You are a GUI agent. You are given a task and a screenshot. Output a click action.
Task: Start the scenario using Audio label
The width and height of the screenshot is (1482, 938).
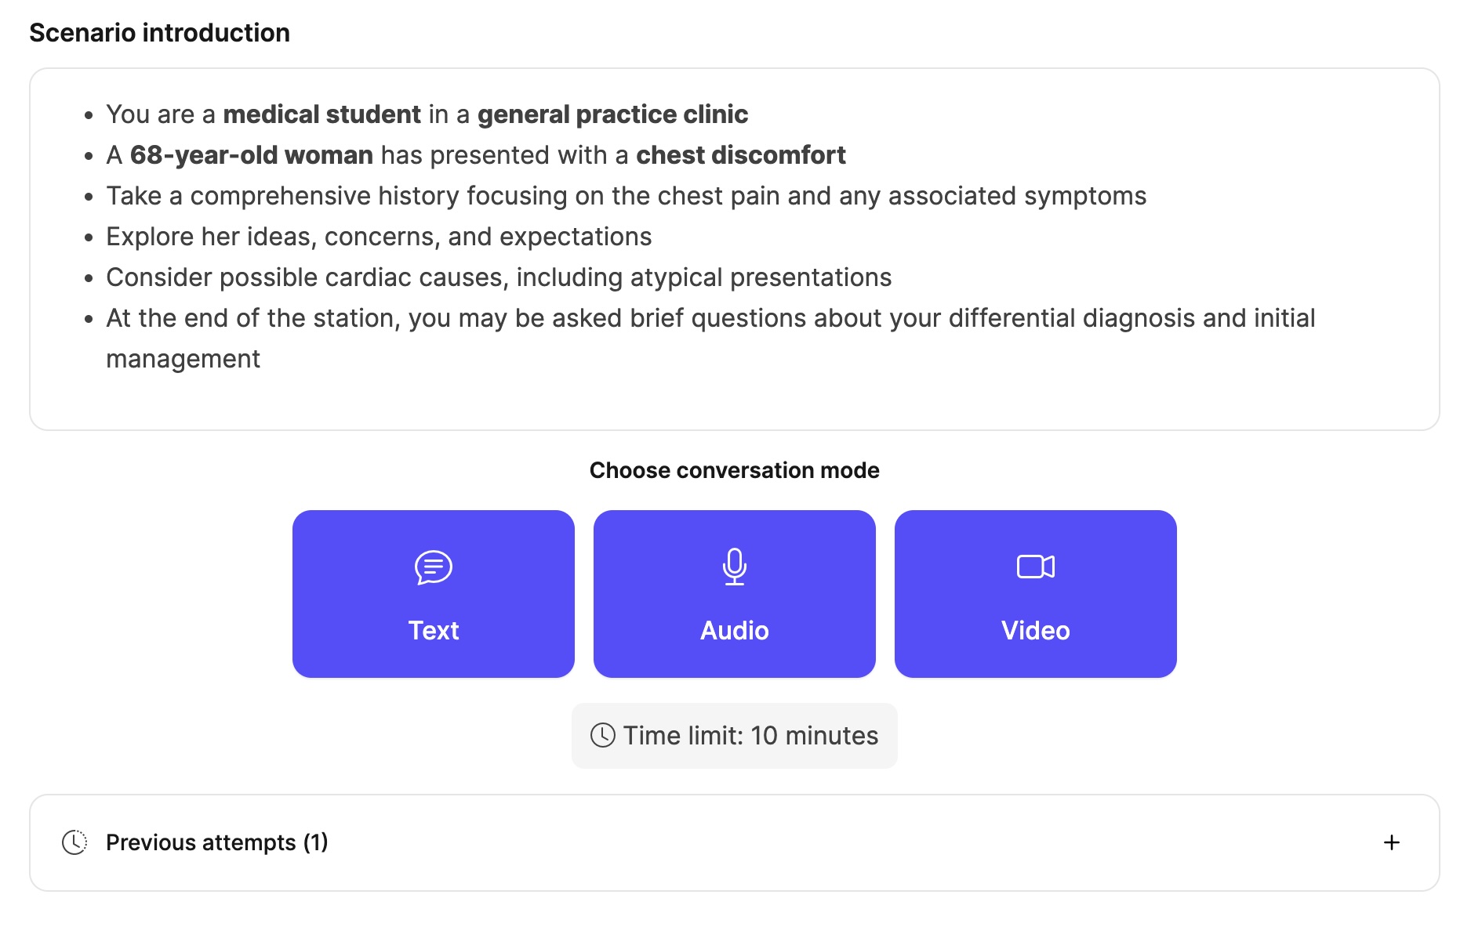734,630
